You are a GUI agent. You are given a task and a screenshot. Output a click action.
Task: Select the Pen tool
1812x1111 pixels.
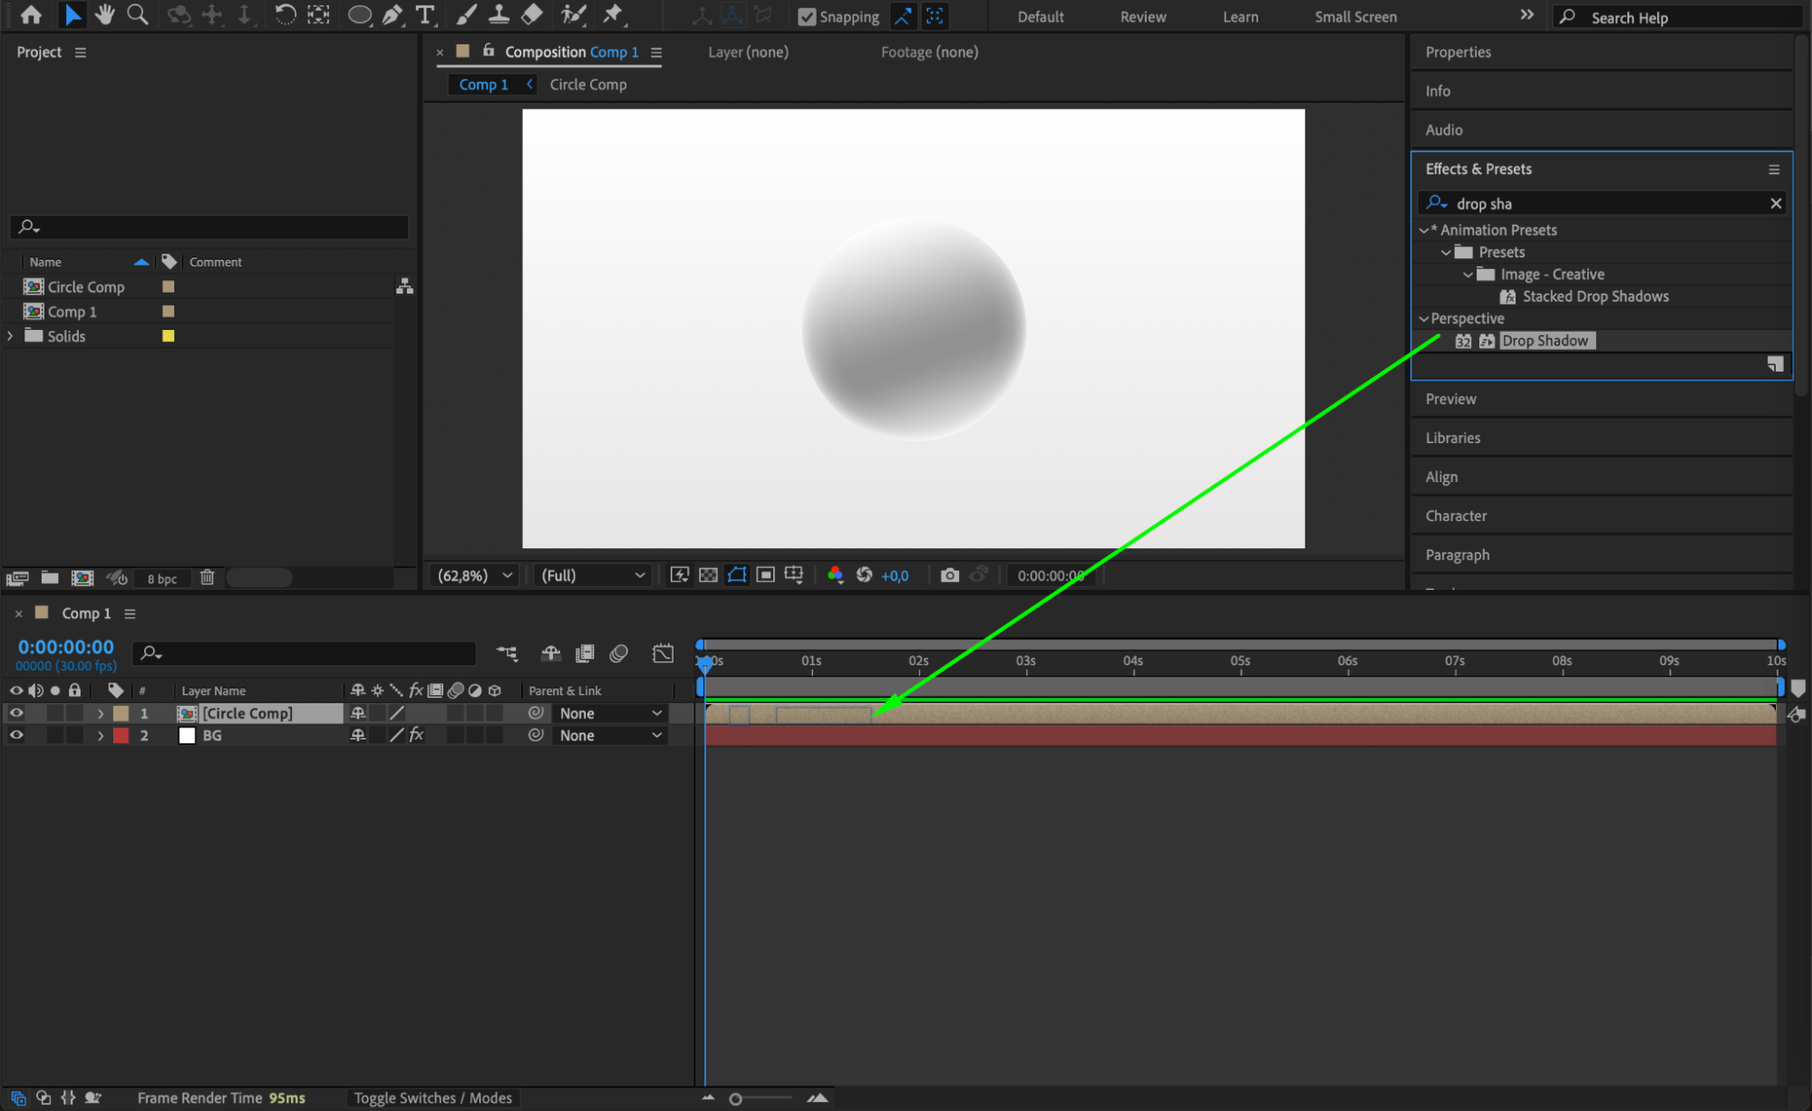[x=392, y=14]
